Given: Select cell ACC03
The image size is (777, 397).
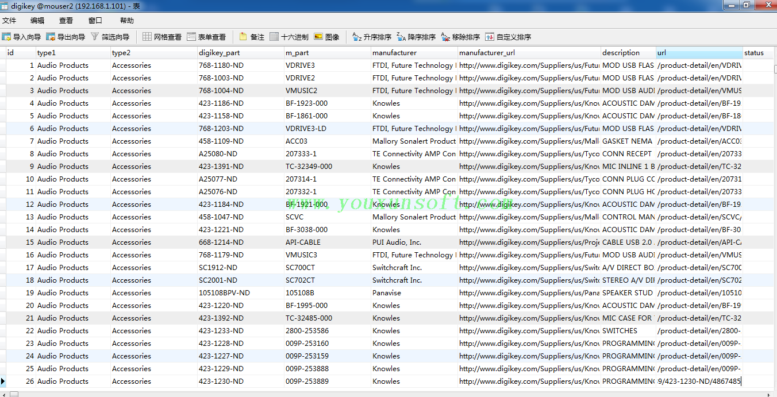Looking at the screenshot, I should pyautogui.click(x=328, y=141).
